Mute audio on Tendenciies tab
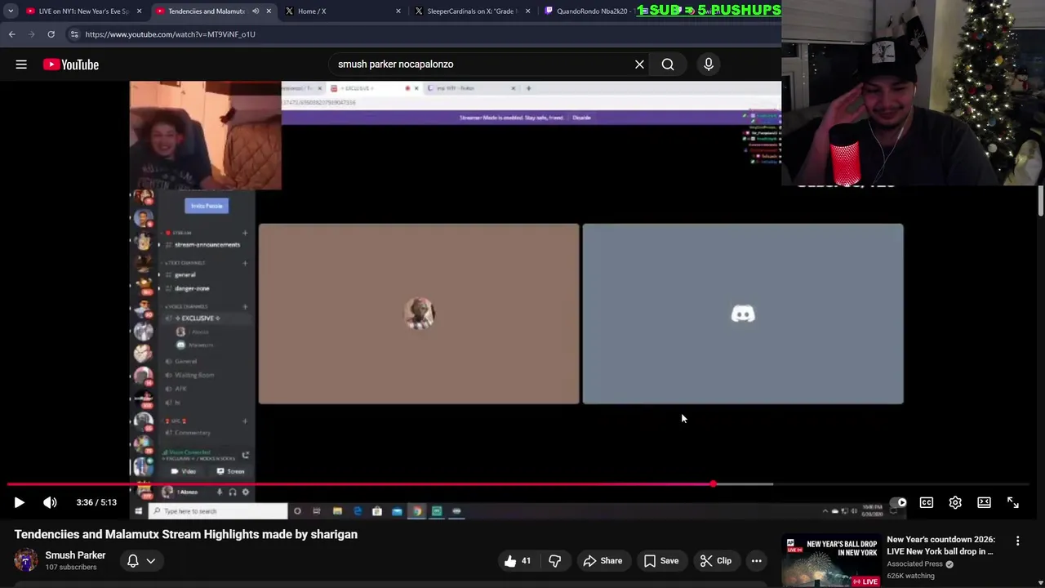 [255, 11]
